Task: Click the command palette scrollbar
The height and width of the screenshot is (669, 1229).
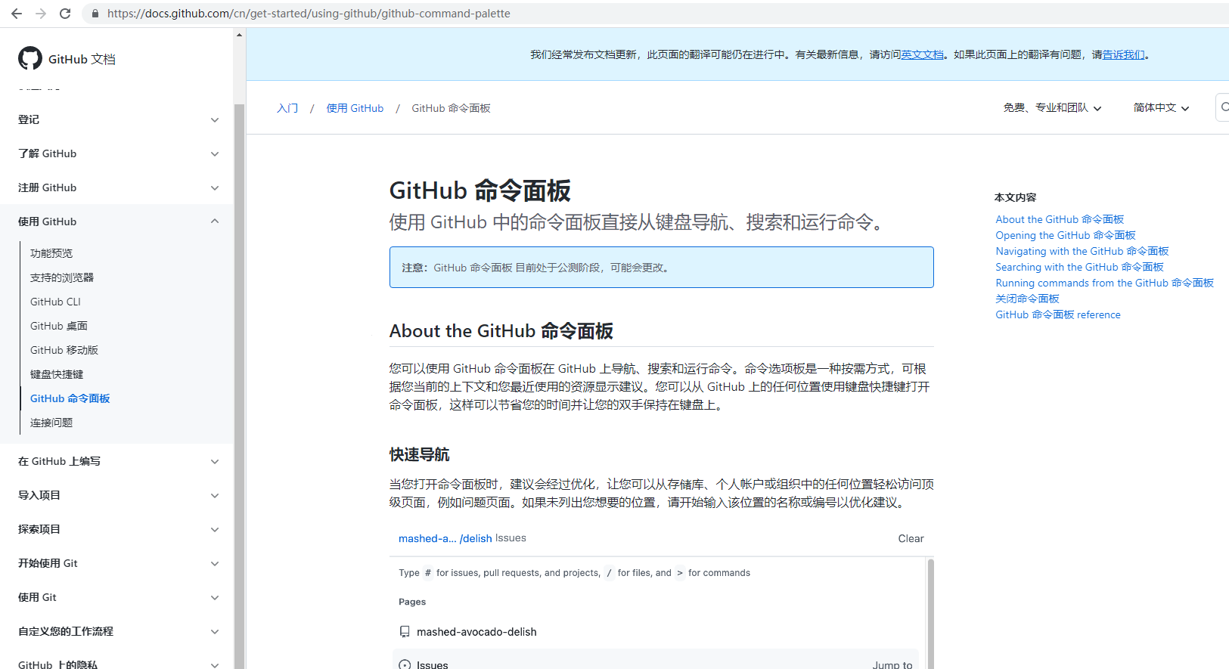Action: 930,614
